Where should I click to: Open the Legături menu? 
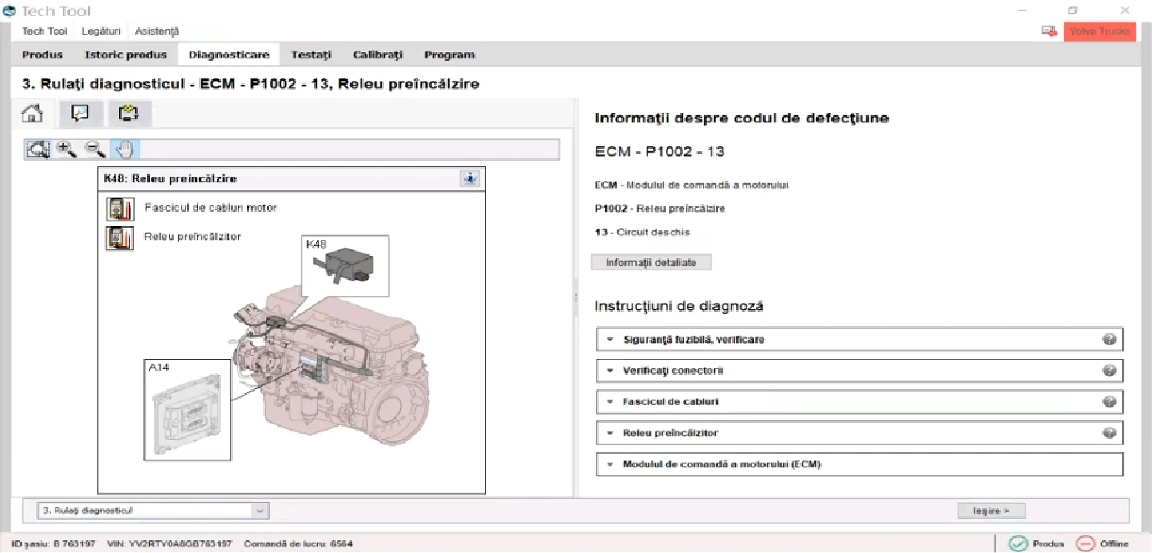click(101, 32)
